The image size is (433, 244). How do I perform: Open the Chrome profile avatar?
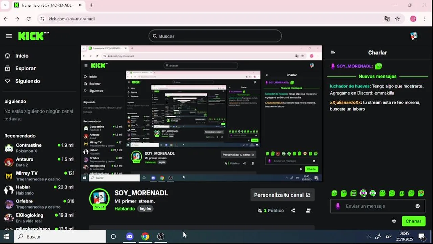tap(413, 19)
